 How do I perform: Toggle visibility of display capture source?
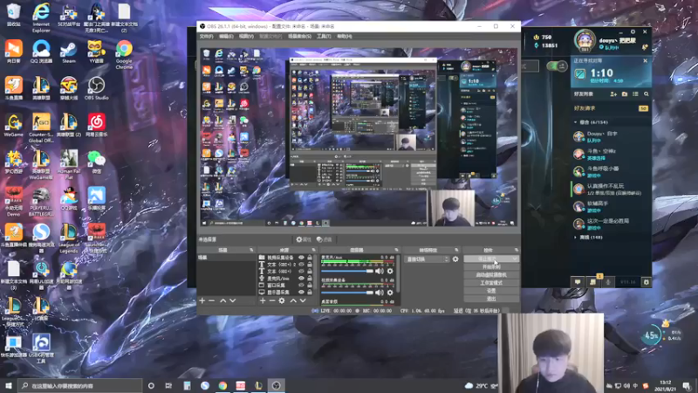pos(301,293)
